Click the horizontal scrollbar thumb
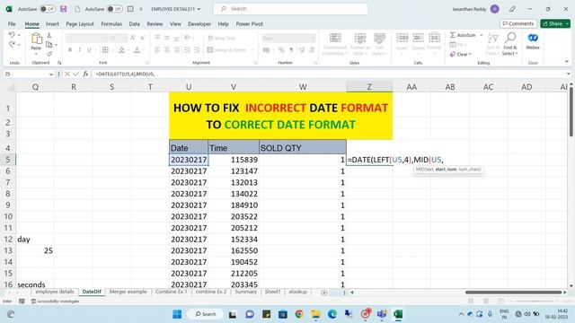Image resolution: width=575 pixels, height=323 pixels. [x=513, y=292]
